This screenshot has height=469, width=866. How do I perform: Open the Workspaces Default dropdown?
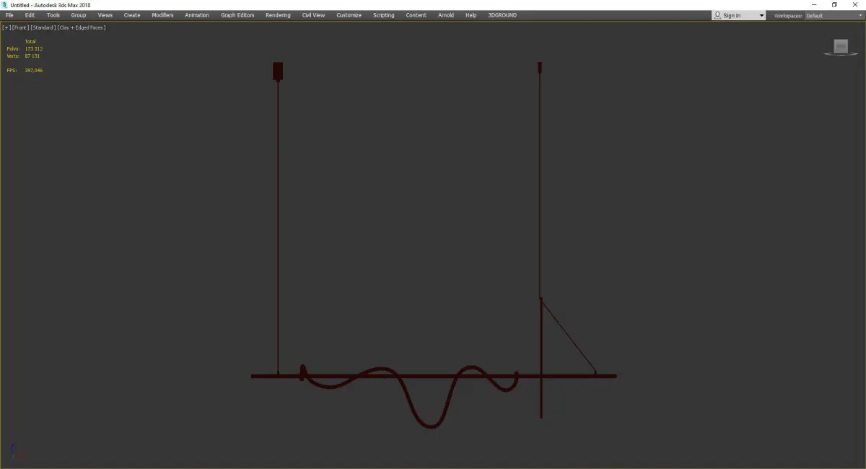tap(833, 15)
